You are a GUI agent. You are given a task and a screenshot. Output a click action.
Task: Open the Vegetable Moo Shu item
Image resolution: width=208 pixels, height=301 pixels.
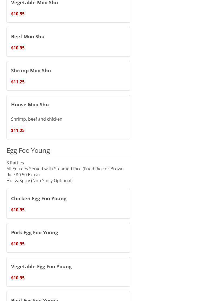(x=35, y=3)
